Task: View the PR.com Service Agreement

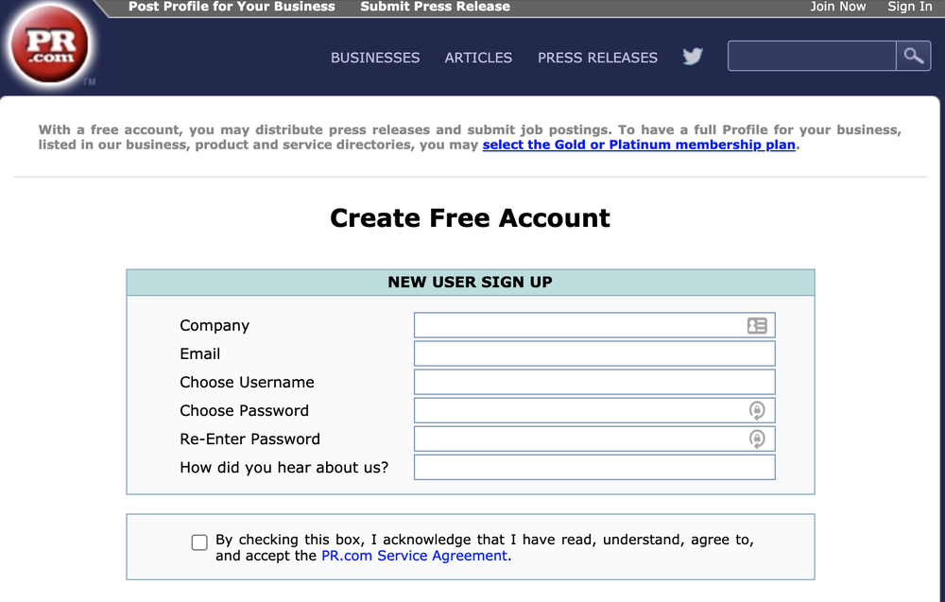Action: pyautogui.click(x=414, y=556)
